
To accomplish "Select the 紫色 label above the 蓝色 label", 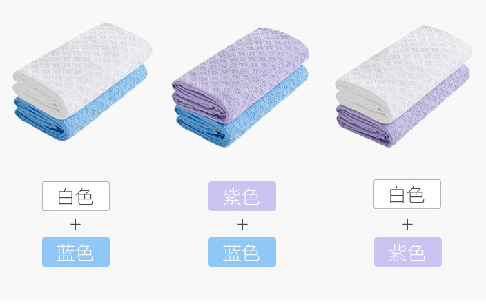I will (x=242, y=196).
